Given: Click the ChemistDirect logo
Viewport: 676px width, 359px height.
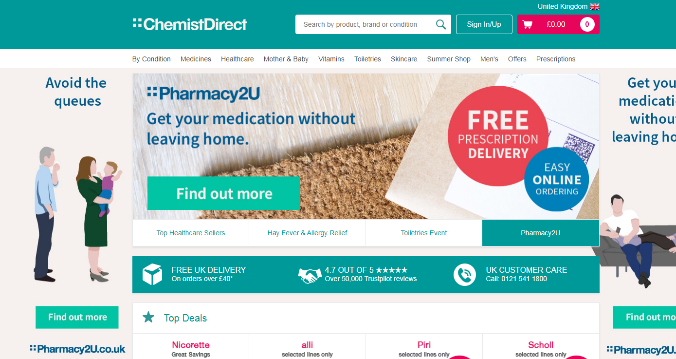Looking at the screenshot, I should click(x=190, y=24).
